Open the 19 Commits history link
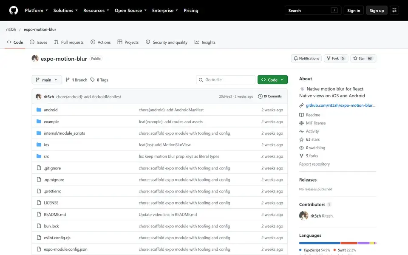 point(270,96)
